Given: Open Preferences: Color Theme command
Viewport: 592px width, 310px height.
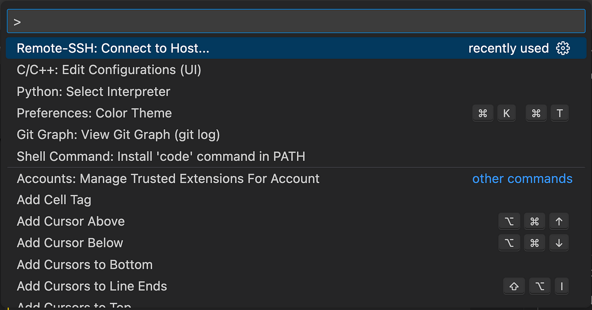Looking at the screenshot, I should click(x=296, y=113).
